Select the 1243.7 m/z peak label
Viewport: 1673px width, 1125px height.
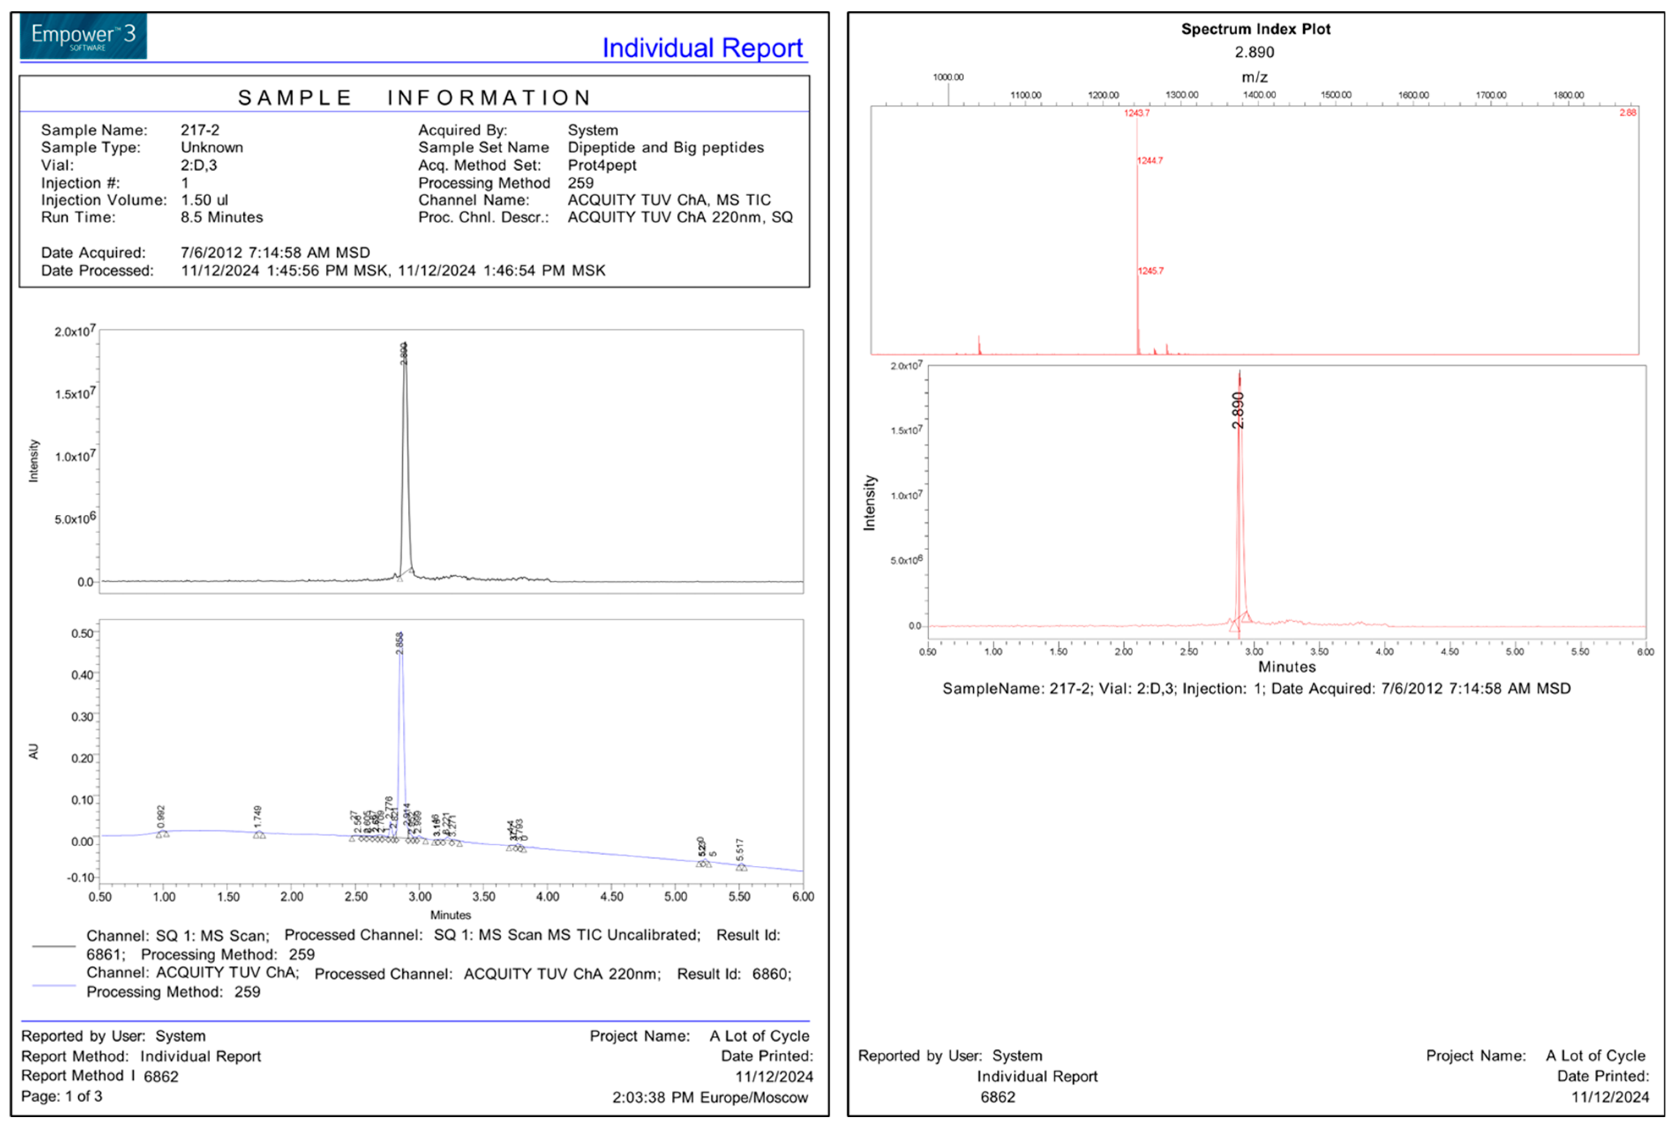tap(1136, 113)
